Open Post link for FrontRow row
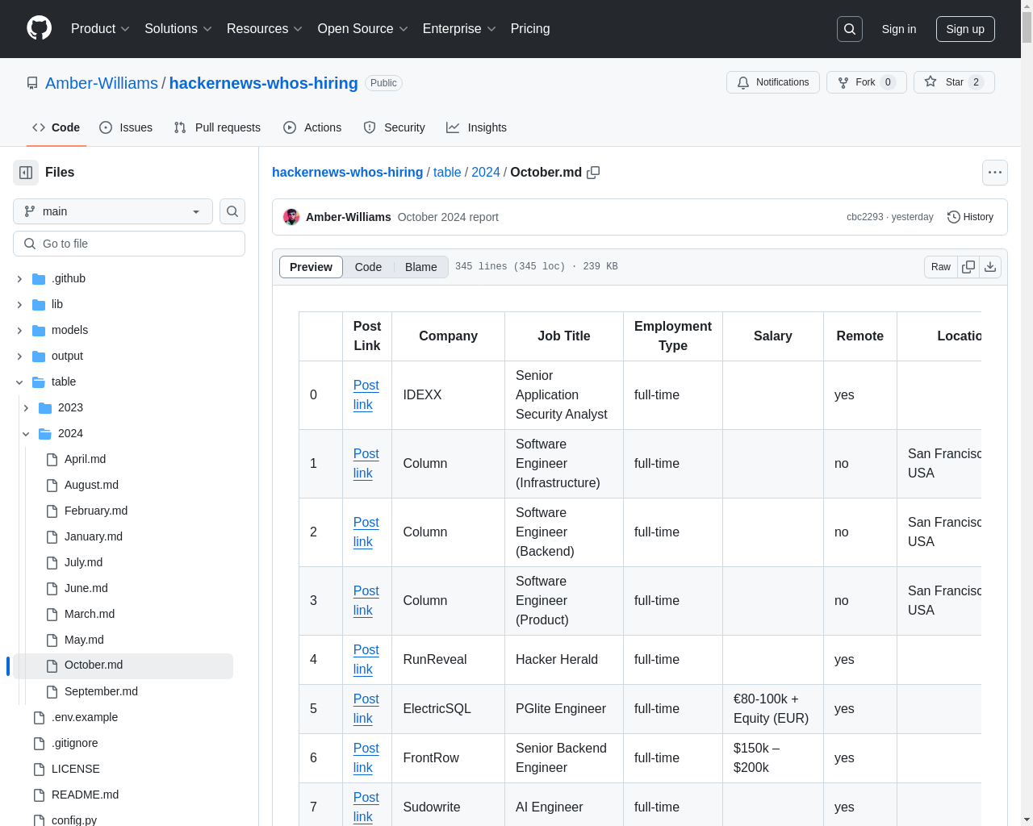 point(366,758)
